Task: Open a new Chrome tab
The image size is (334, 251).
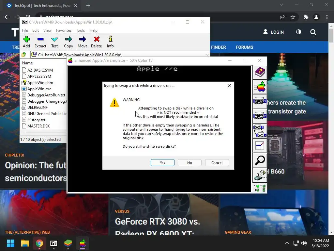Action: [x=88, y=6]
